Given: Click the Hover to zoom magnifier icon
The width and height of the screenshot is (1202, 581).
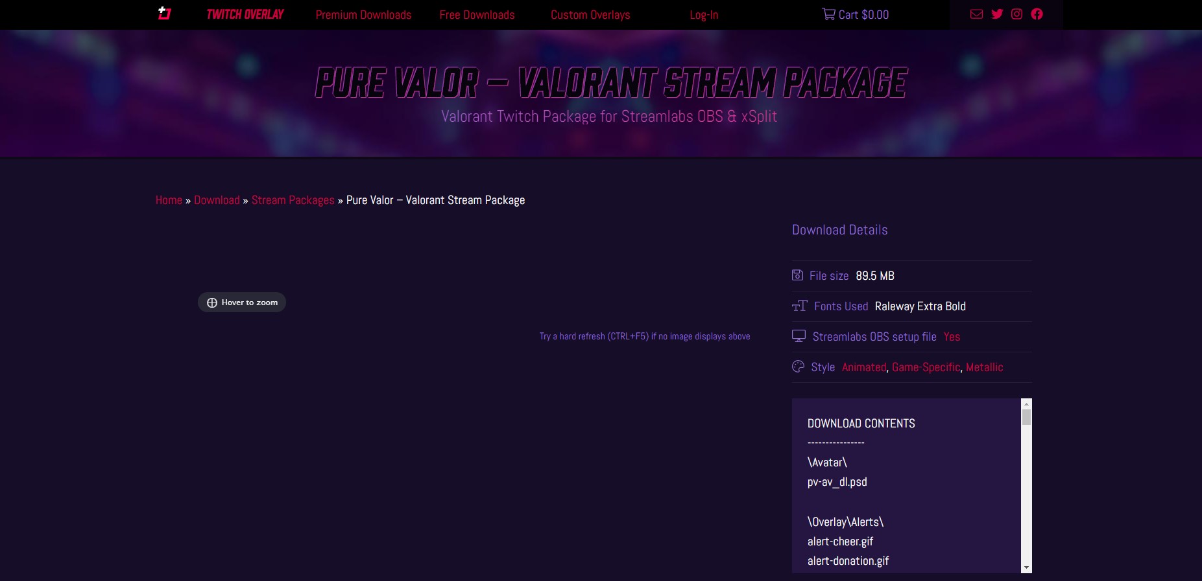Looking at the screenshot, I should point(212,302).
